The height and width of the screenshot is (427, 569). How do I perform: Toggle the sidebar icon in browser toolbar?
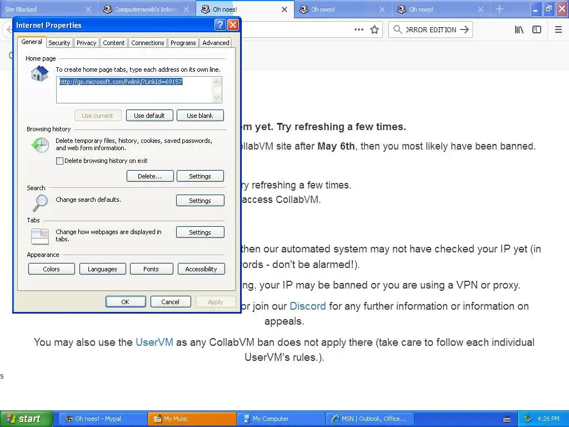tap(537, 30)
